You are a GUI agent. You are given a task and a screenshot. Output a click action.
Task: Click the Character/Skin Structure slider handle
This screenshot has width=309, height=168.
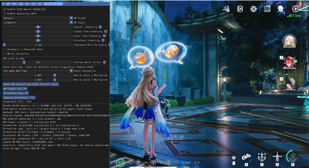coord(4,45)
